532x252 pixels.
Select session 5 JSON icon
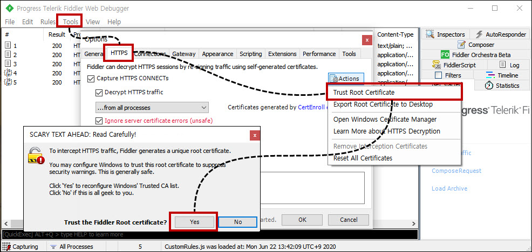point(8,82)
